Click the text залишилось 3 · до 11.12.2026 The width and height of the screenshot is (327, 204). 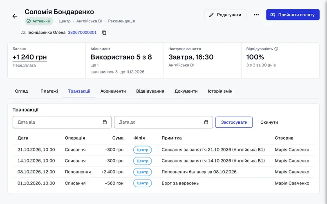[x=117, y=72]
